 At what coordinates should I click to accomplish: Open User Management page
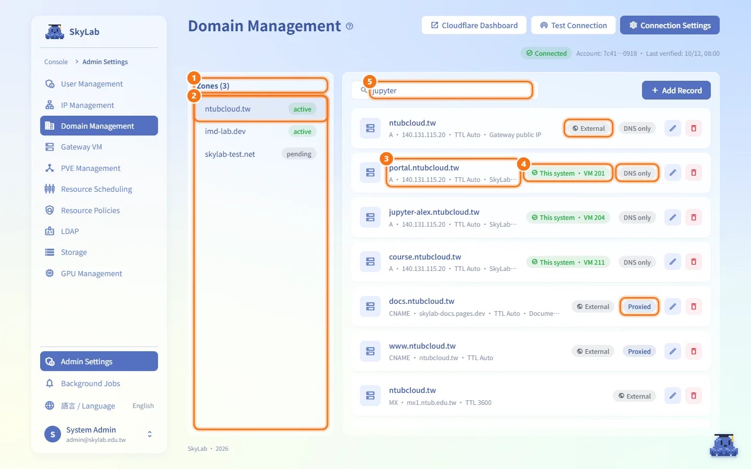(x=99, y=84)
